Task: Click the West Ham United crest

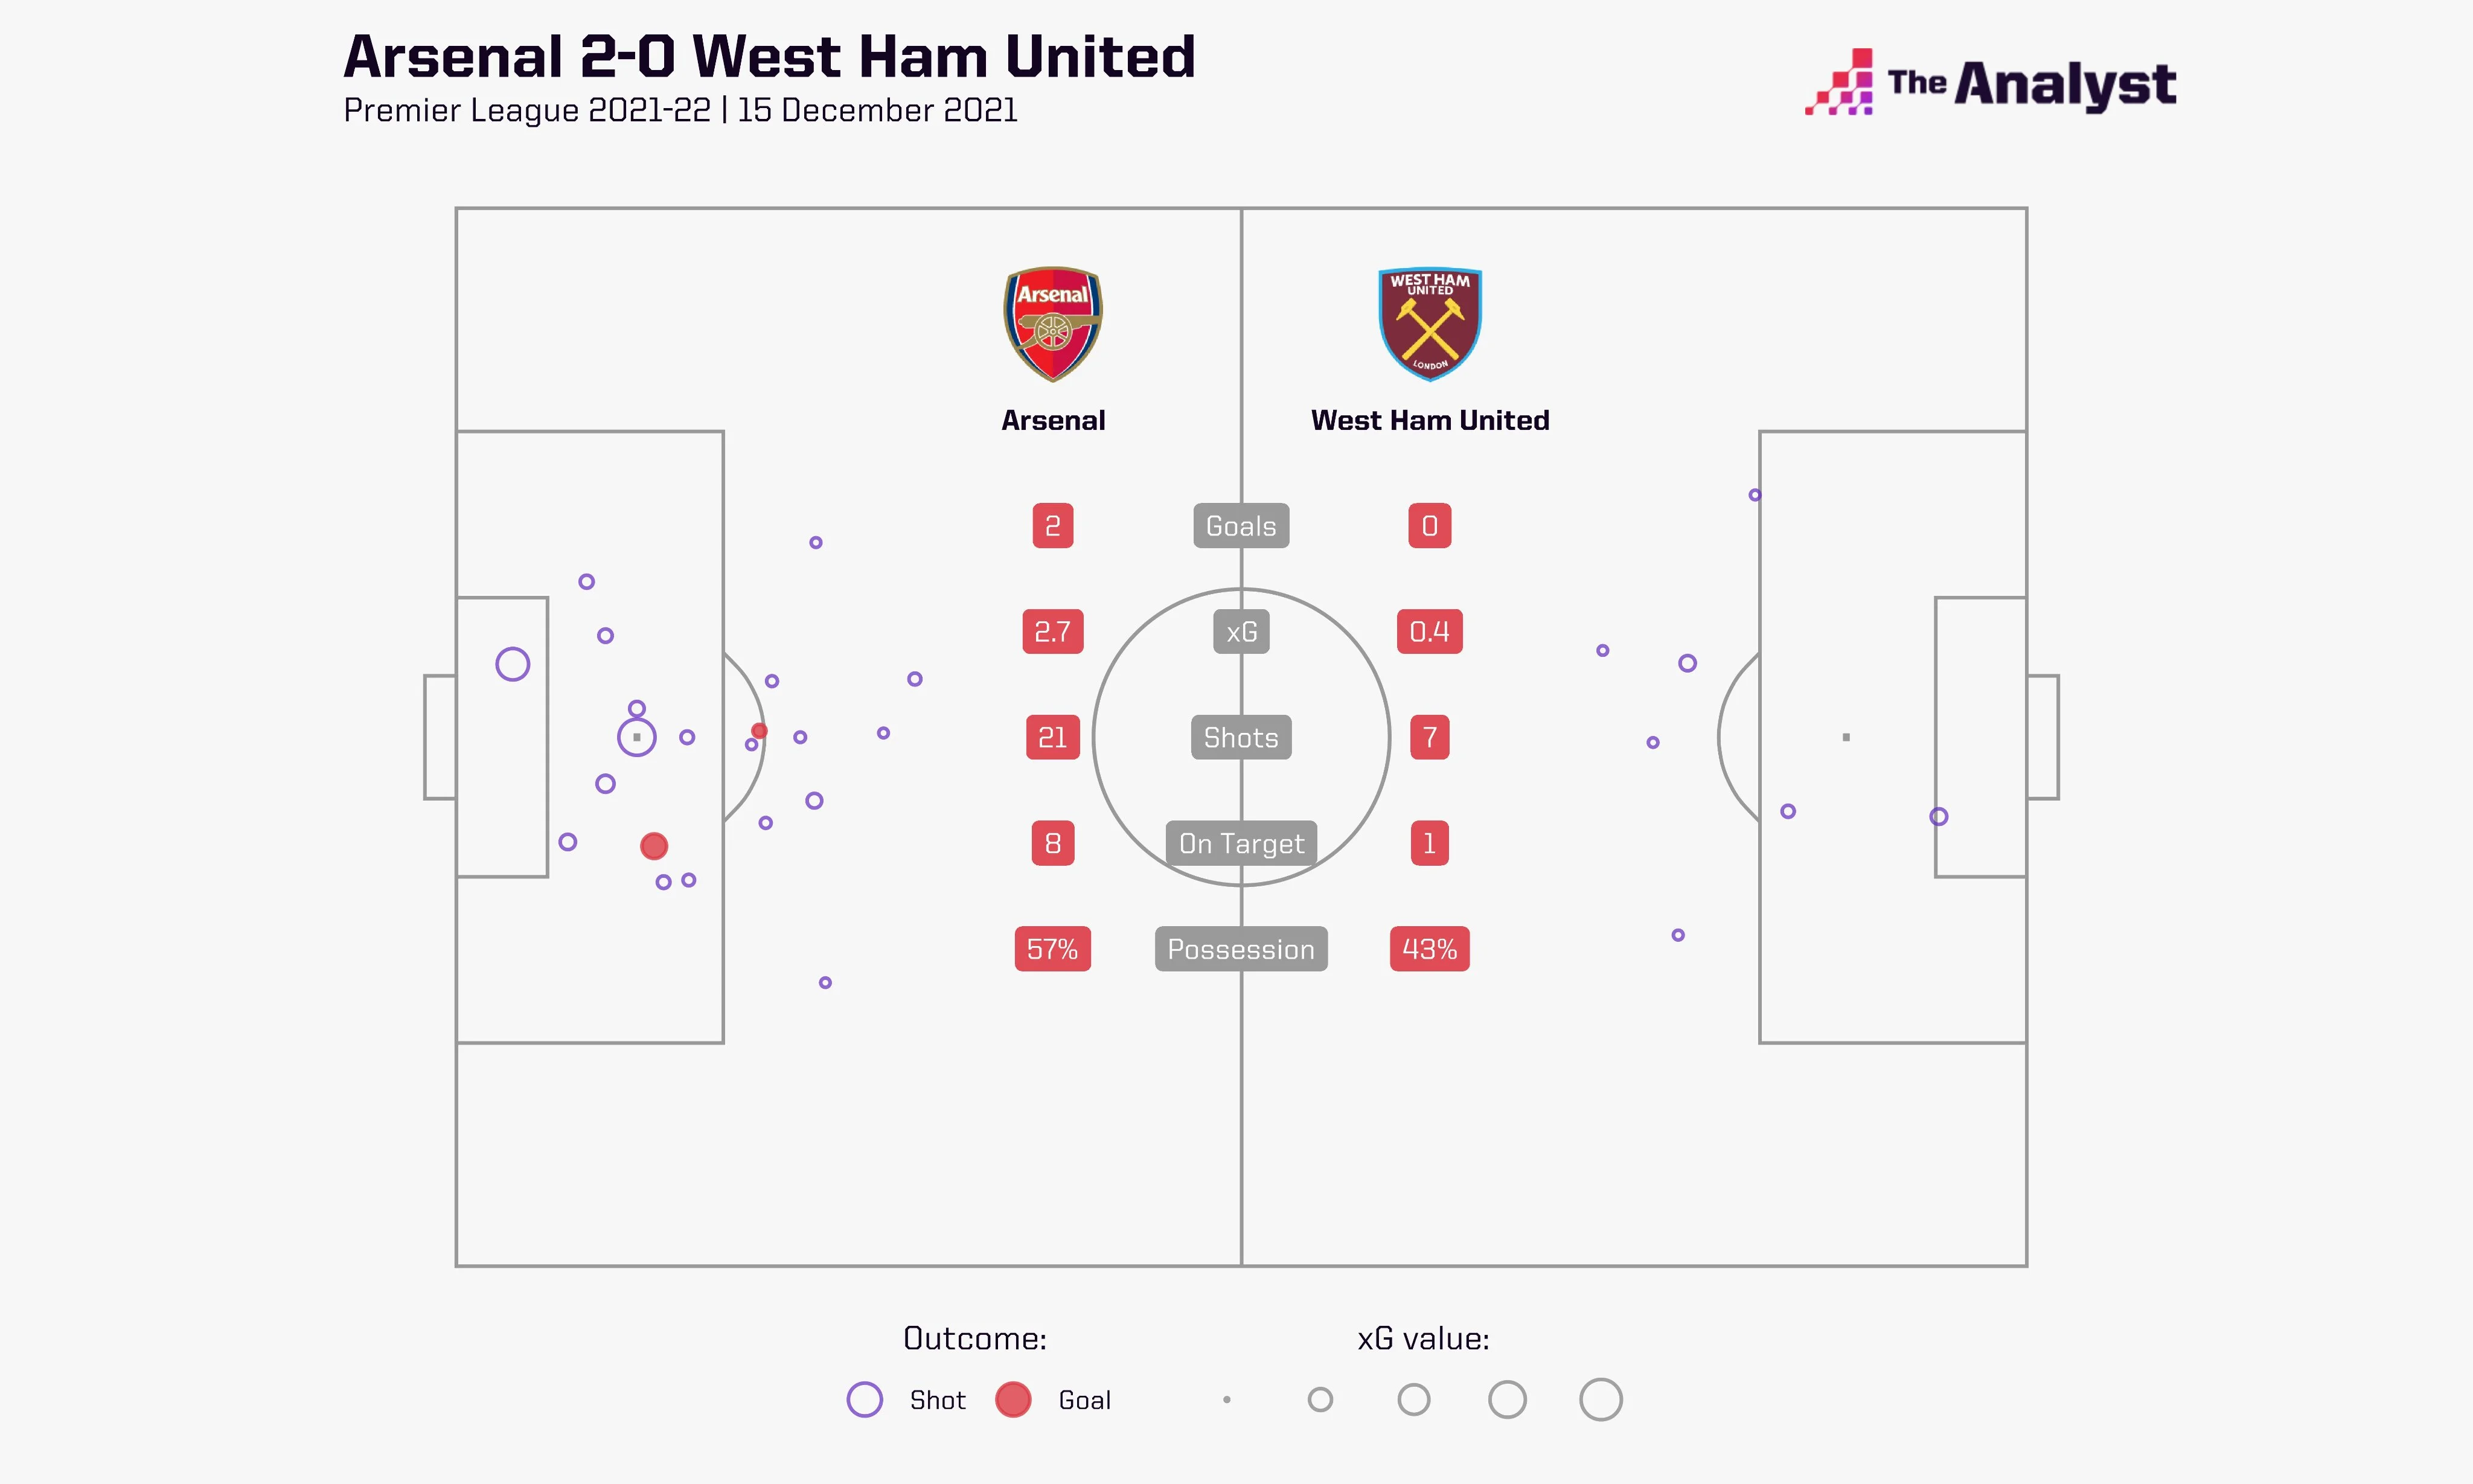Action: tap(1430, 323)
